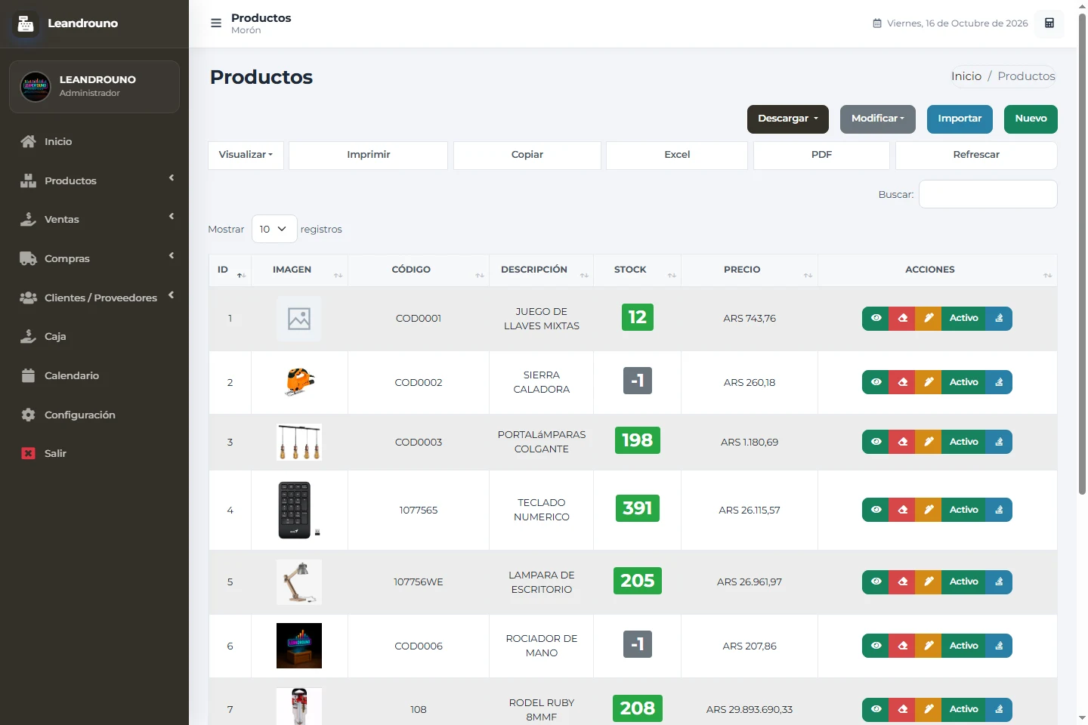Open the Descargar dropdown
Screen dimensions: 1088x725
click(788, 119)
